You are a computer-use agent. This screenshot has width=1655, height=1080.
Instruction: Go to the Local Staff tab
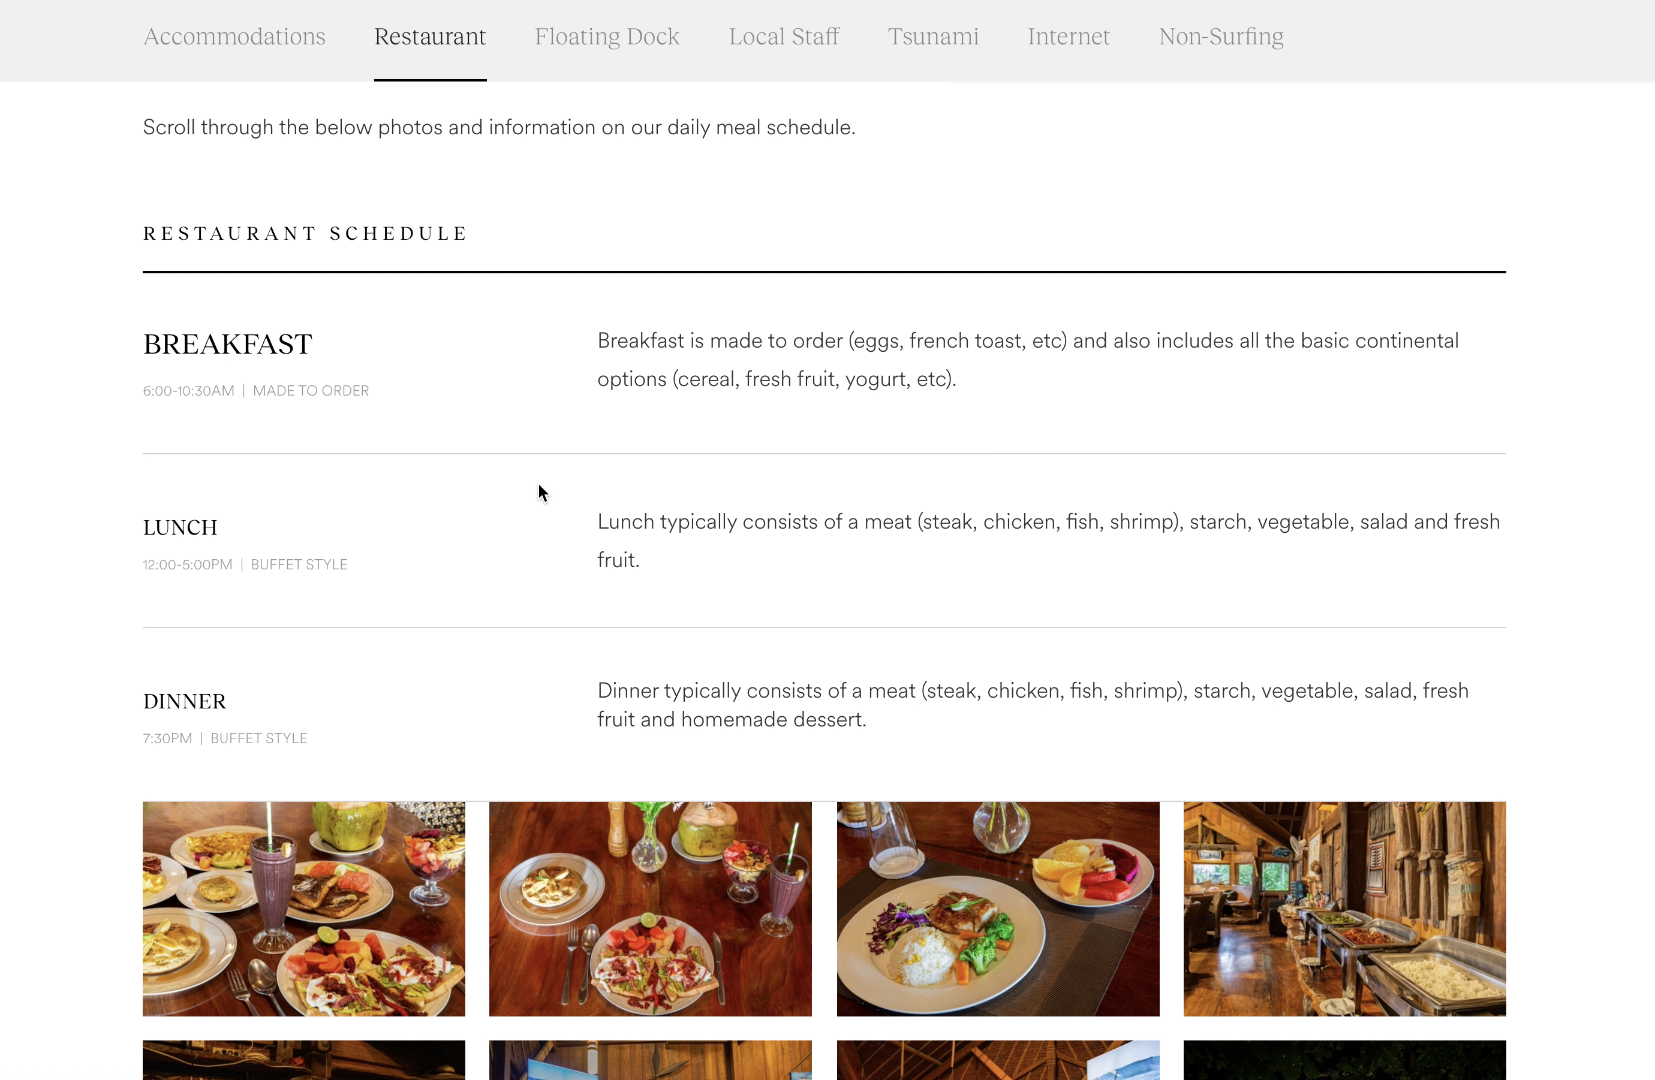coord(784,36)
